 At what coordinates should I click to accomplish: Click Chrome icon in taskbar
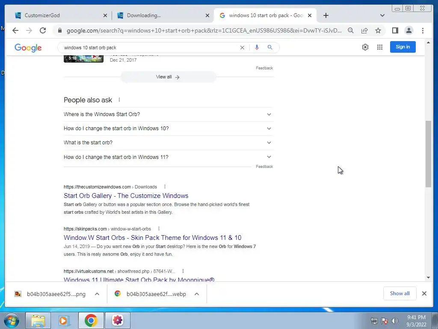pos(91,320)
